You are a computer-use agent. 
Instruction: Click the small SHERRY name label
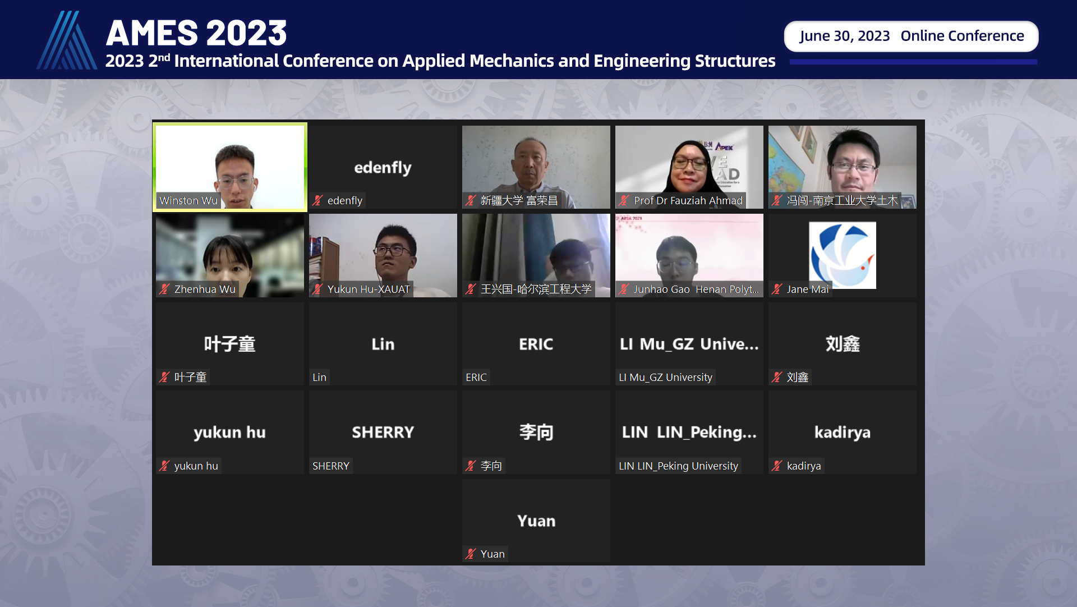point(331,466)
